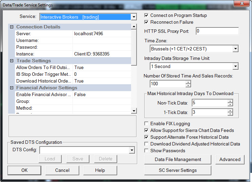Select the Group row
252x182 pixels.
[73, 101]
